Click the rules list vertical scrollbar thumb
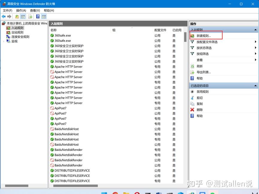Screen dimensions: 259x194 pos(185,37)
